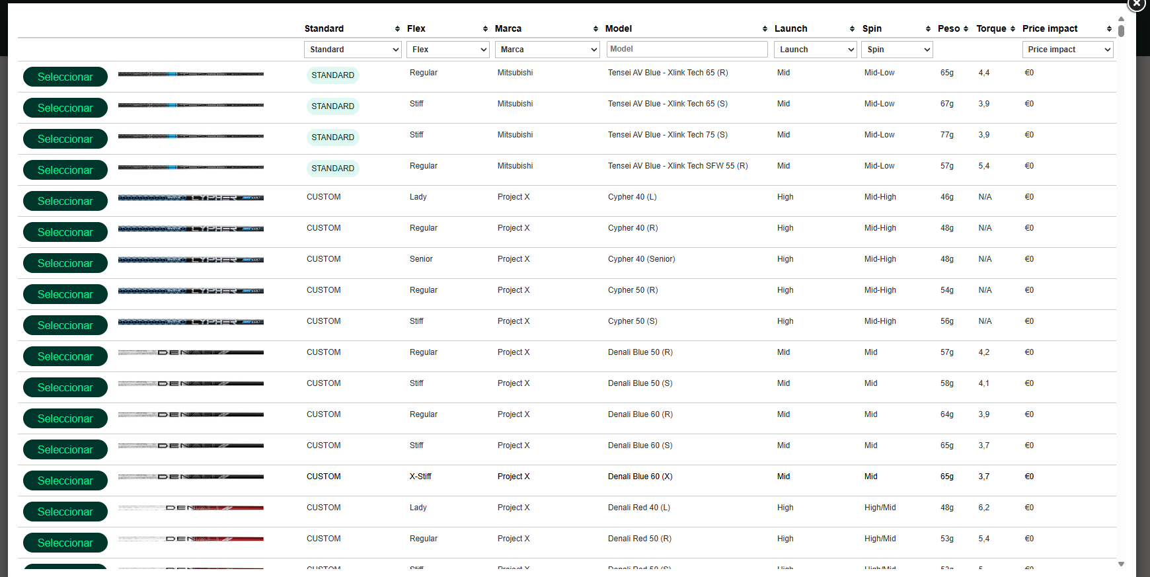Choose Seleccionar for Denali Blue 60 (X)
This screenshot has height=577, width=1150.
(x=65, y=481)
